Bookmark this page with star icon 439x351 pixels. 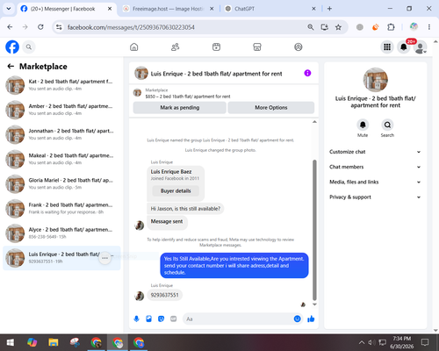pyautogui.click(x=338, y=27)
